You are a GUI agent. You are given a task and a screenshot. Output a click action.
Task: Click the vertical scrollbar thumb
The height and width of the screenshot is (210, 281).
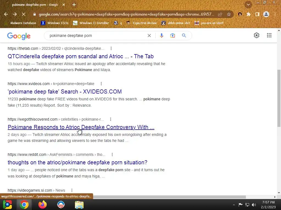click(x=279, y=98)
